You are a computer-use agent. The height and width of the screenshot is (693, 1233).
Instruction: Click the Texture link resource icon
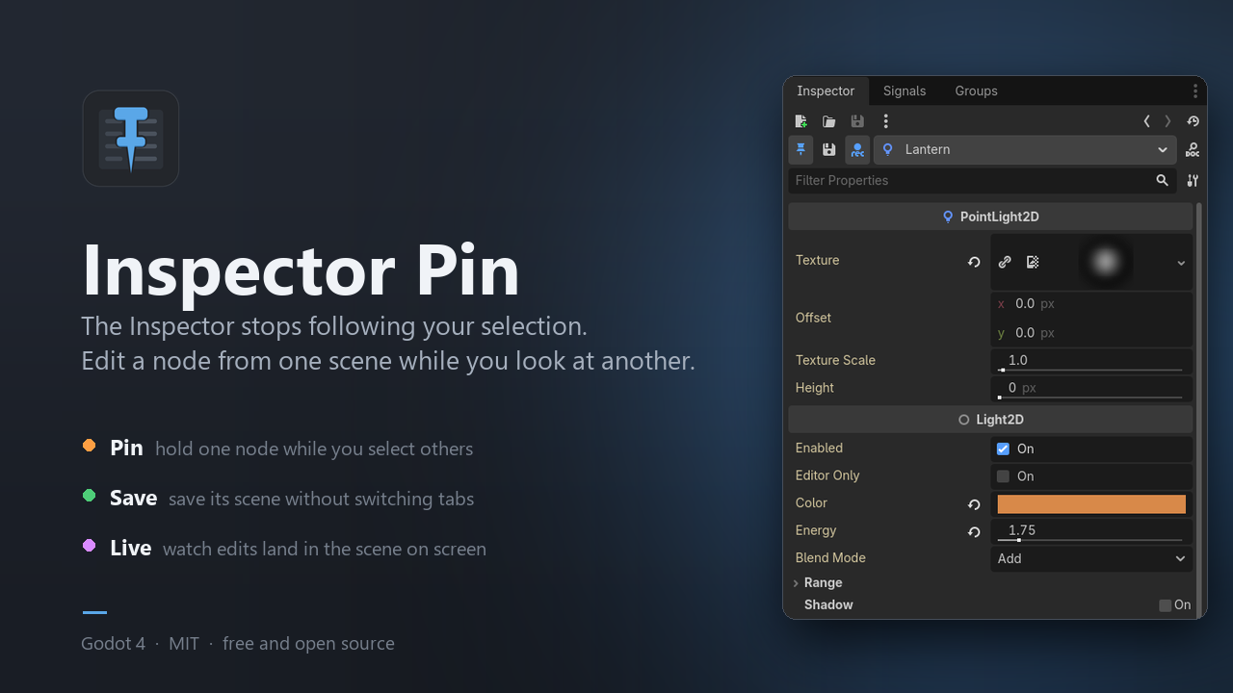coord(1005,262)
